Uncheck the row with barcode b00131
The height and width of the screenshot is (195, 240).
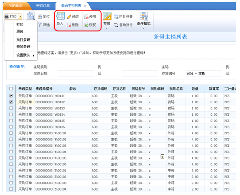11,96
